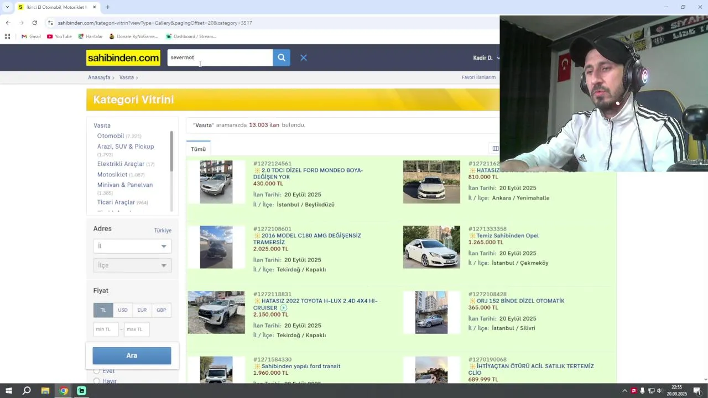Click the Vasıta breadcrumb
The image size is (708, 398).
coord(127,77)
